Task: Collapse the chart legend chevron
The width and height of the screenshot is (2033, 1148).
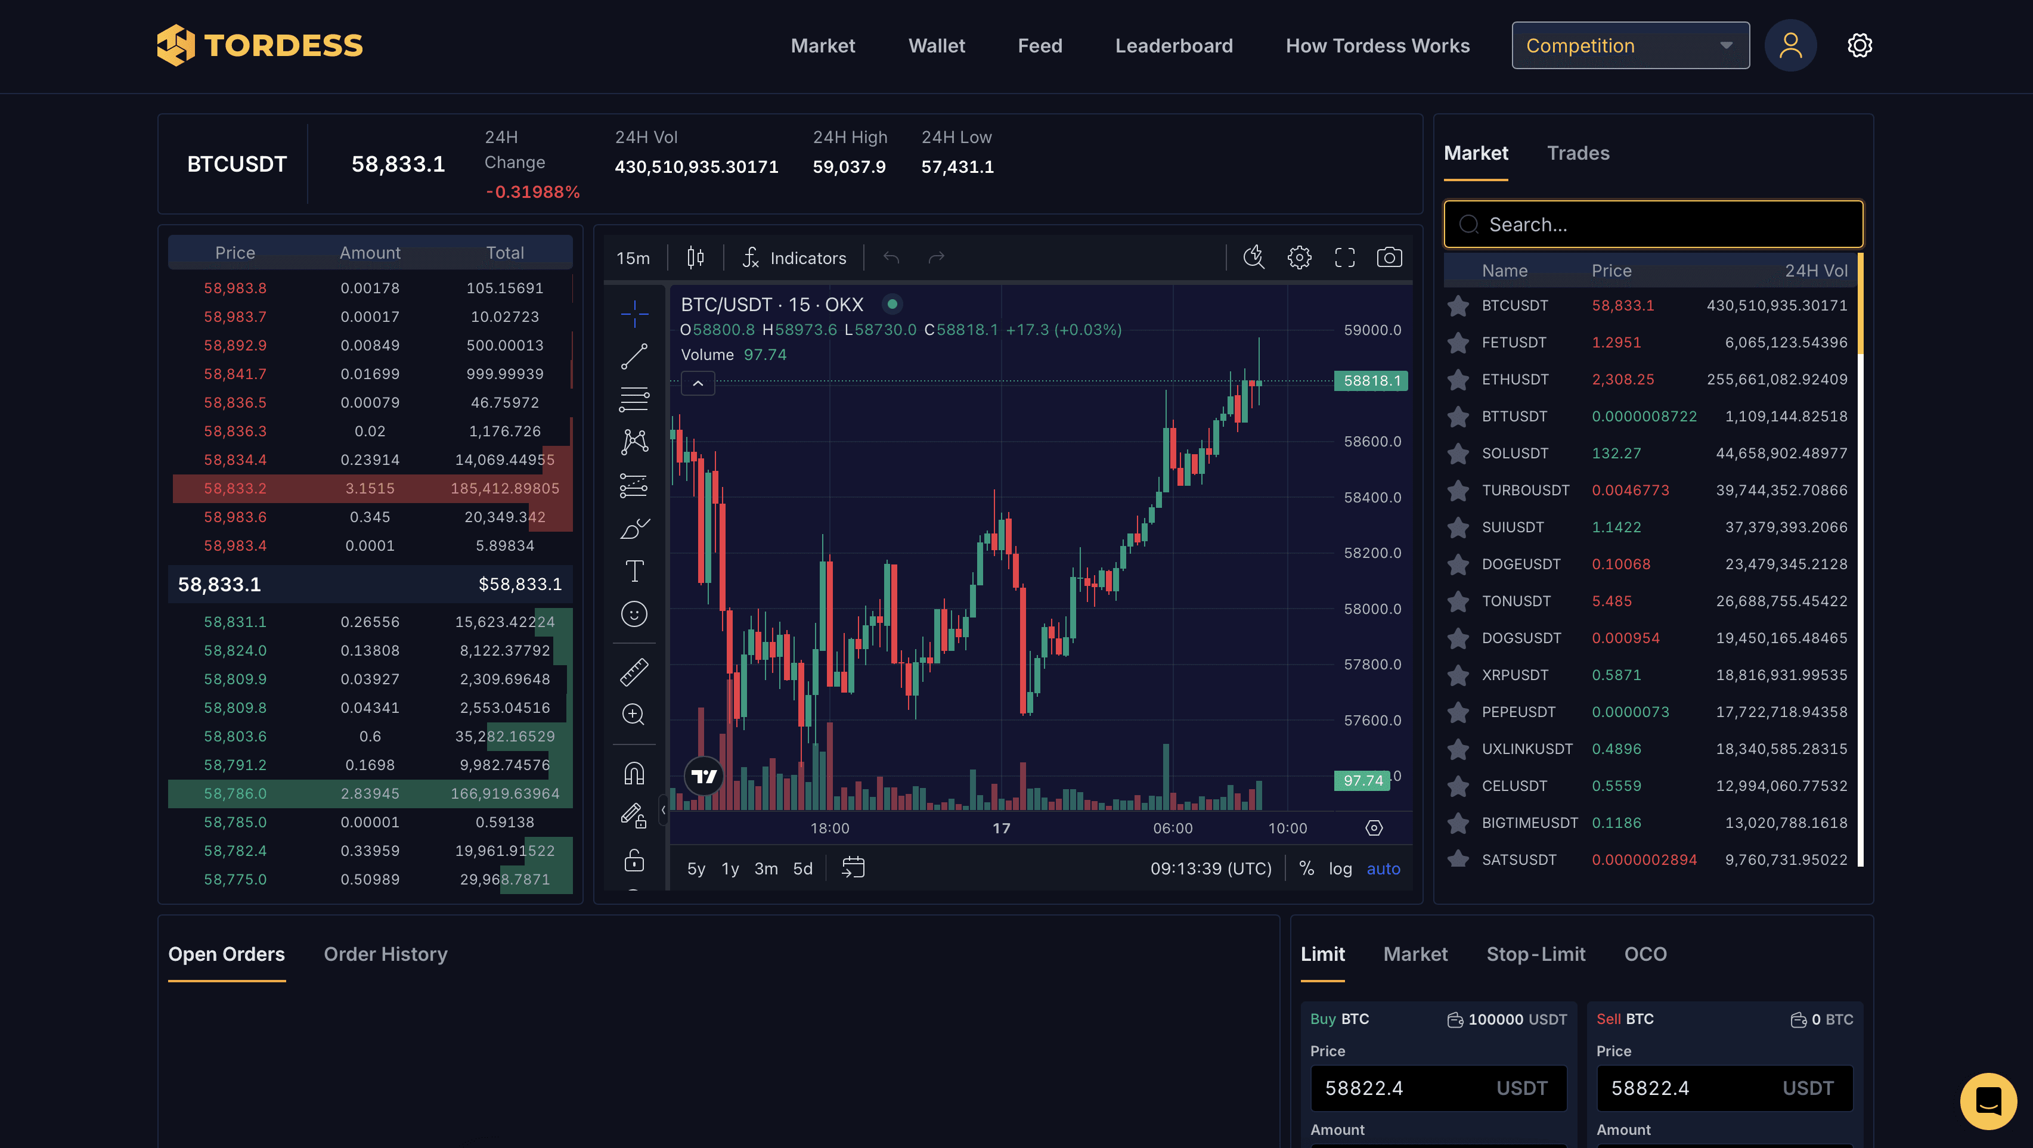Action: tap(698, 383)
